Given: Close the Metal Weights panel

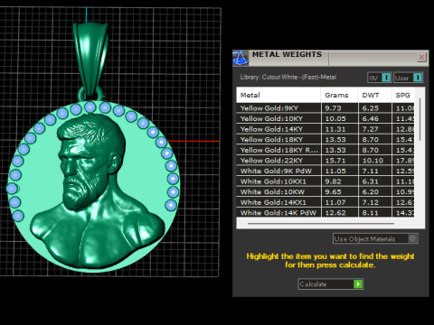Looking at the screenshot, I should coord(421,57).
